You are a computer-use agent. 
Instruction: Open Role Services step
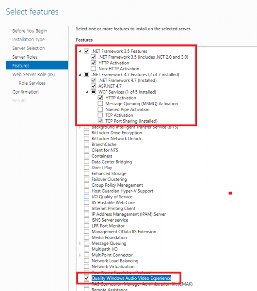click(x=32, y=83)
